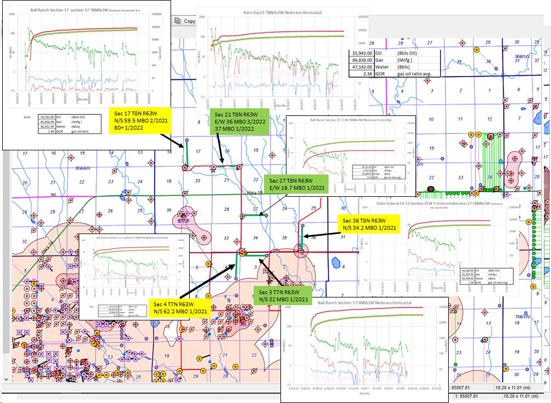The image size is (551, 403).
Task: Select the orange star well symbol near Section 21
Action: coord(213,170)
